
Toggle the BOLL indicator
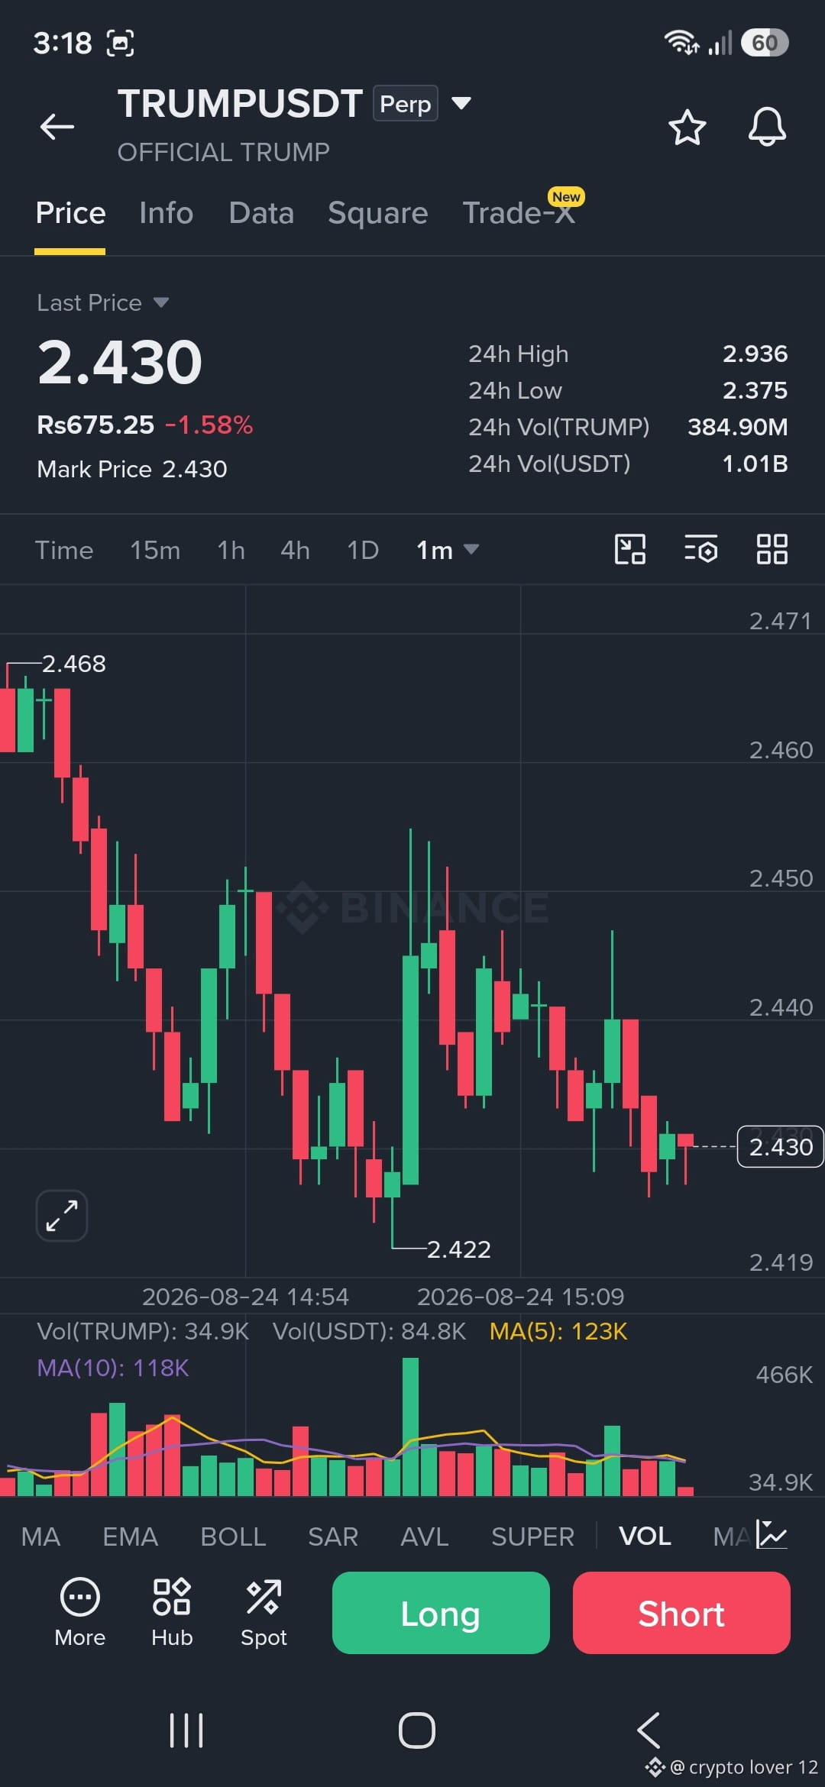pyautogui.click(x=233, y=1536)
